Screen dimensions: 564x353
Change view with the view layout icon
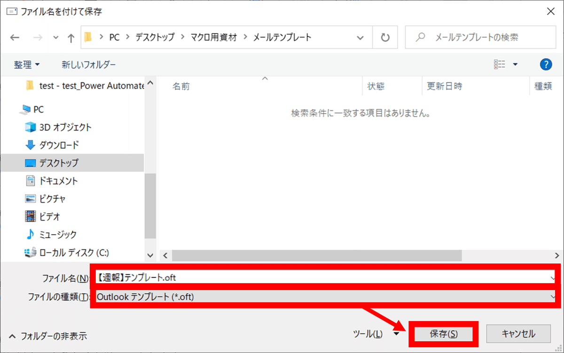pos(500,64)
